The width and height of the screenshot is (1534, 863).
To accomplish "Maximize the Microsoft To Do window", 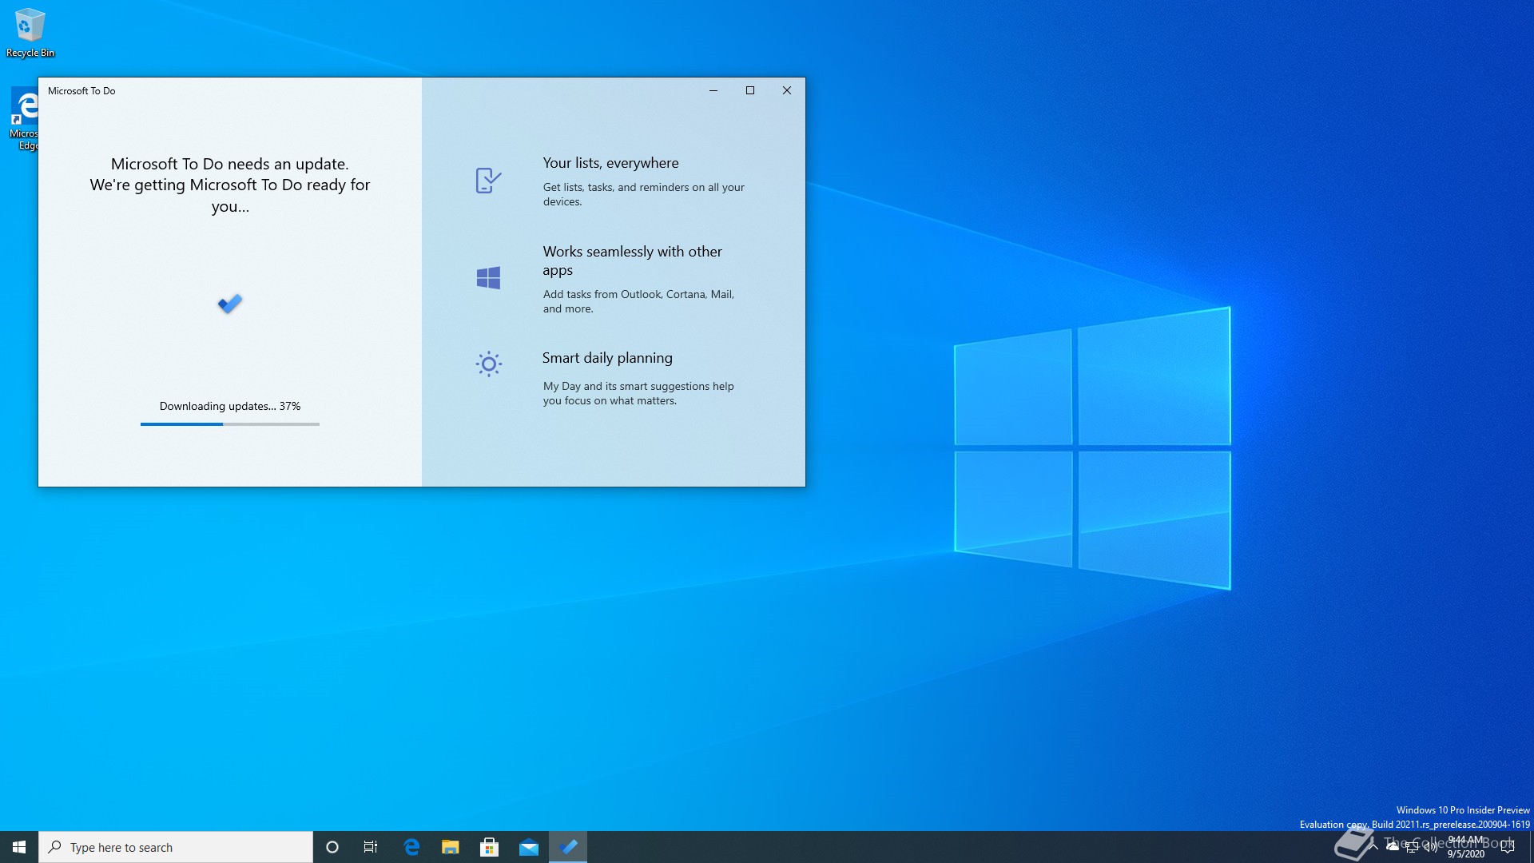I will (750, 90).
